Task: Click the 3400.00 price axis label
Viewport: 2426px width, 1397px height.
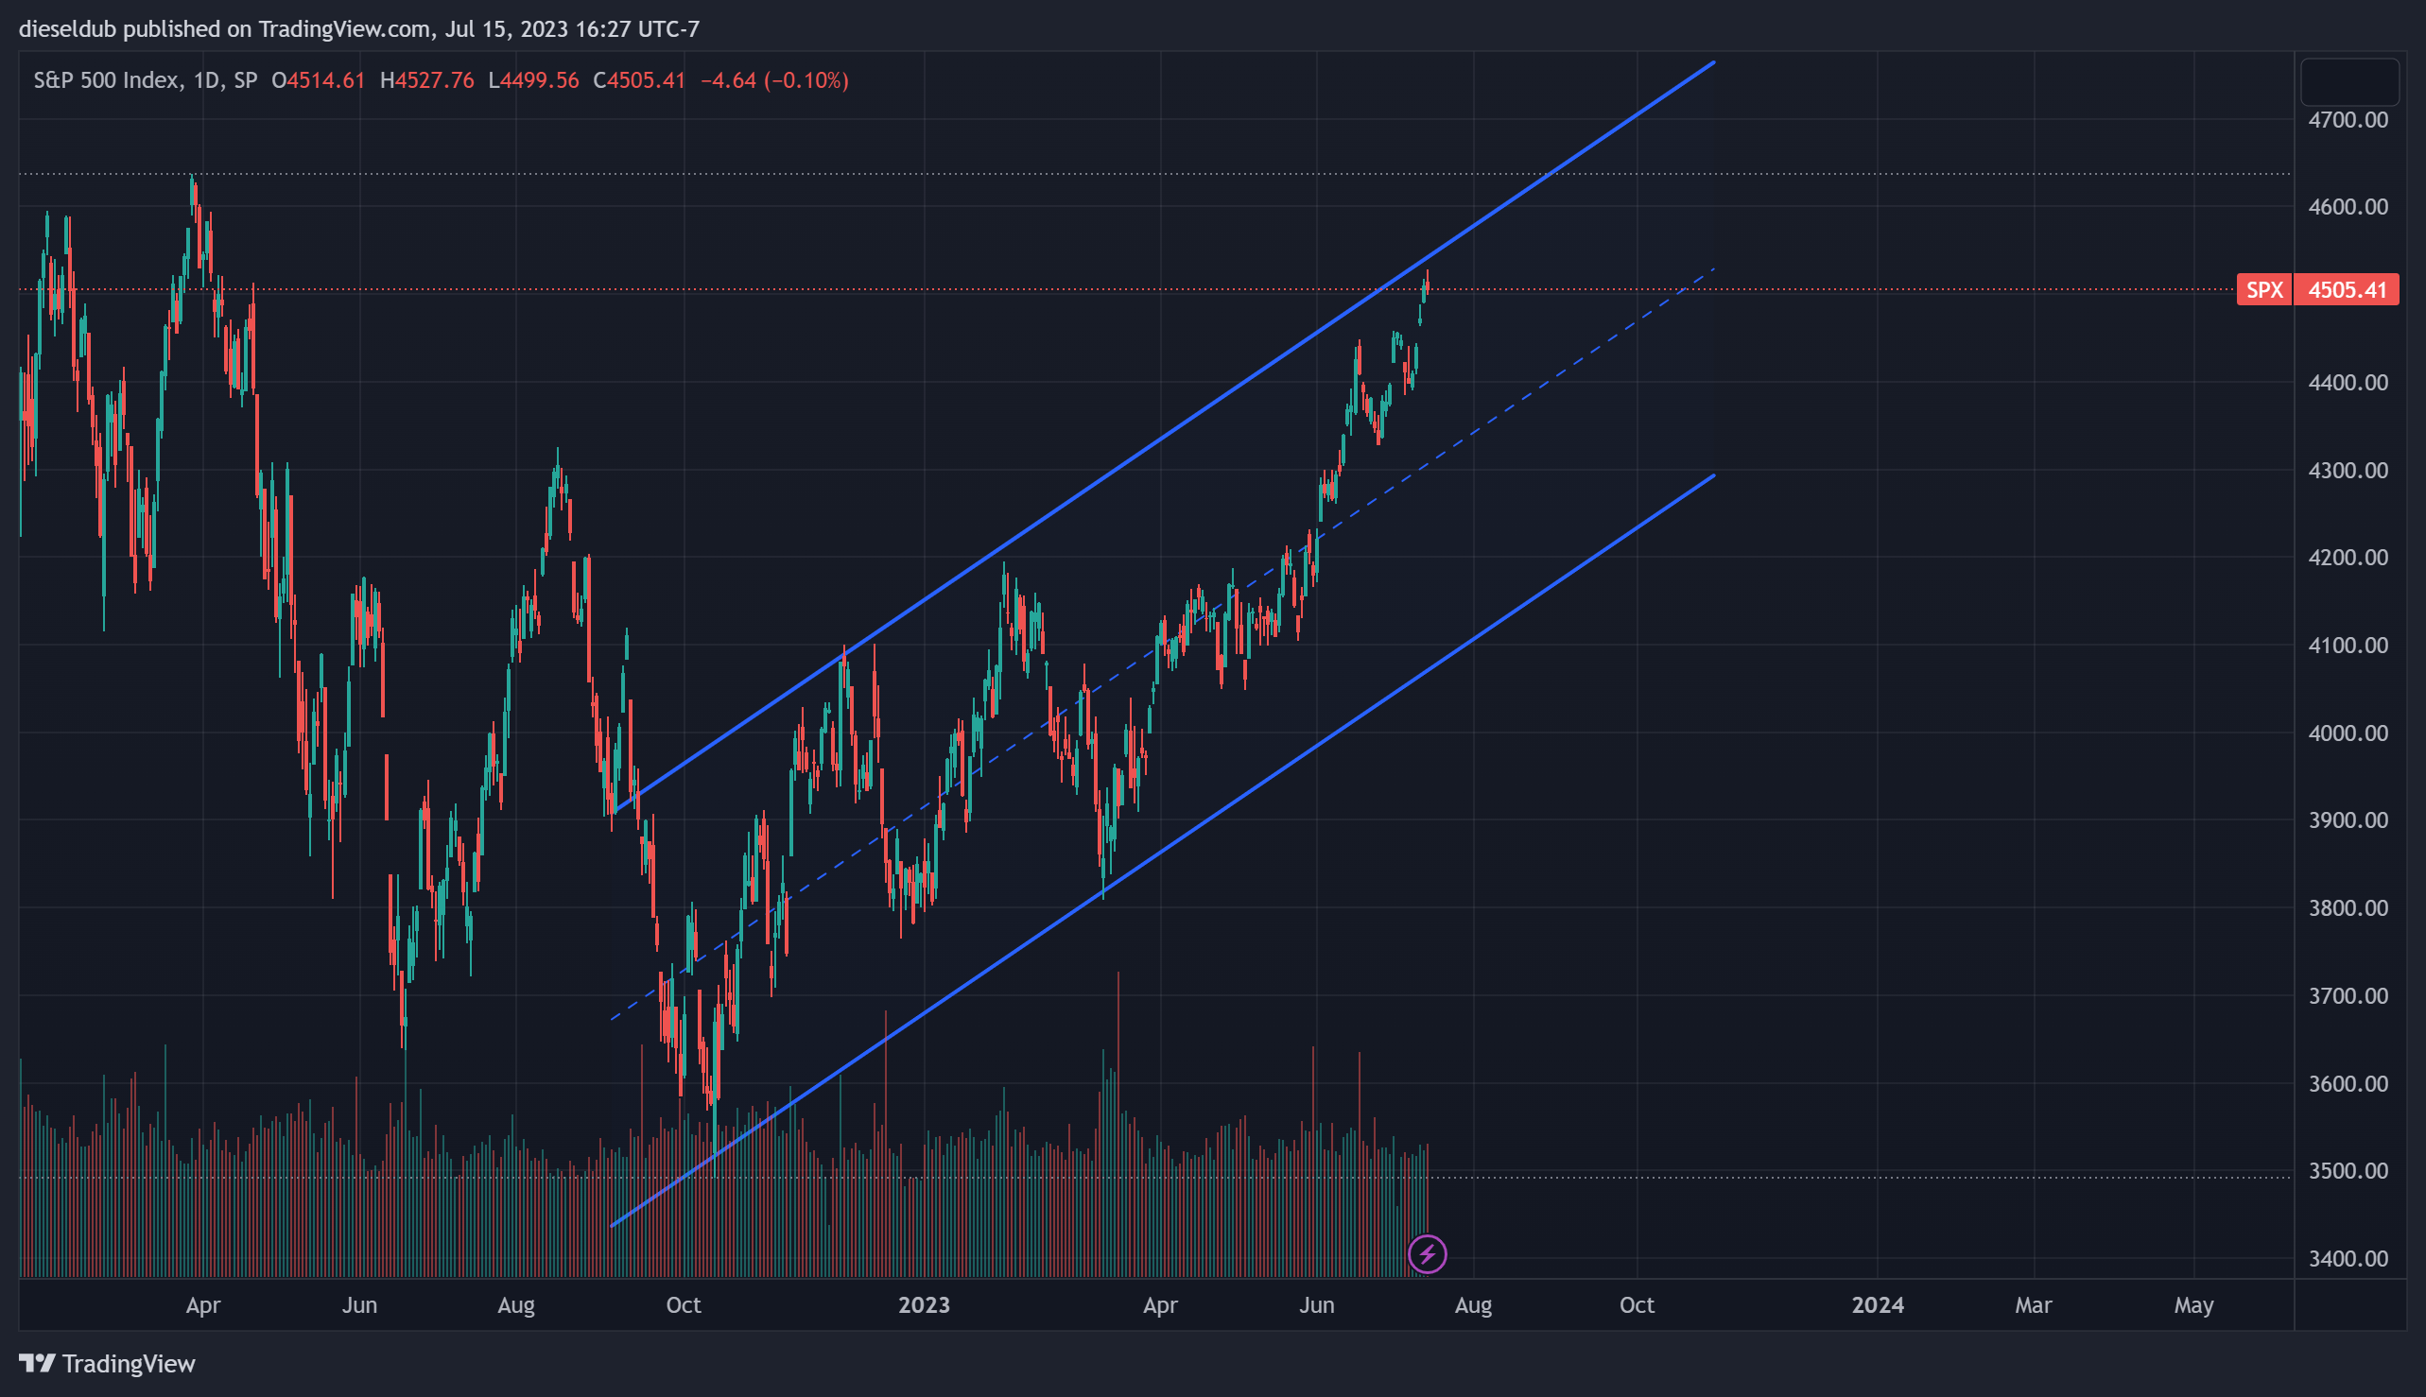Action: [2348, 1259]
